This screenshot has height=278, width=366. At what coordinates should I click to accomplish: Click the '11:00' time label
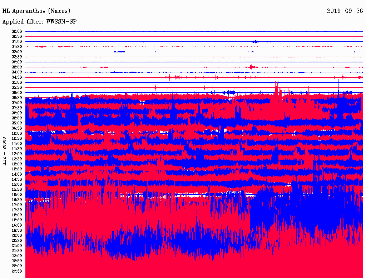(x=17, y=144)
